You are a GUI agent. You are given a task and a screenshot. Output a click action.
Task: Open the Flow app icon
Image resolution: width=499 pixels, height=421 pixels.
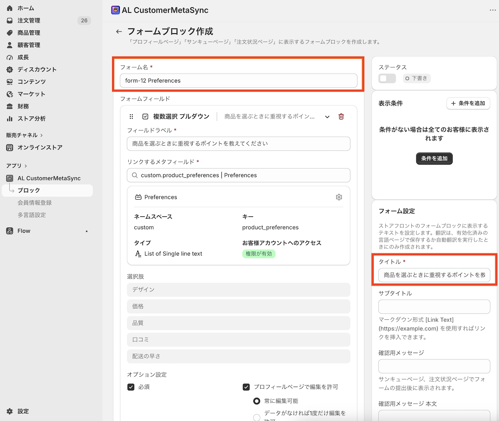[10, 231]
